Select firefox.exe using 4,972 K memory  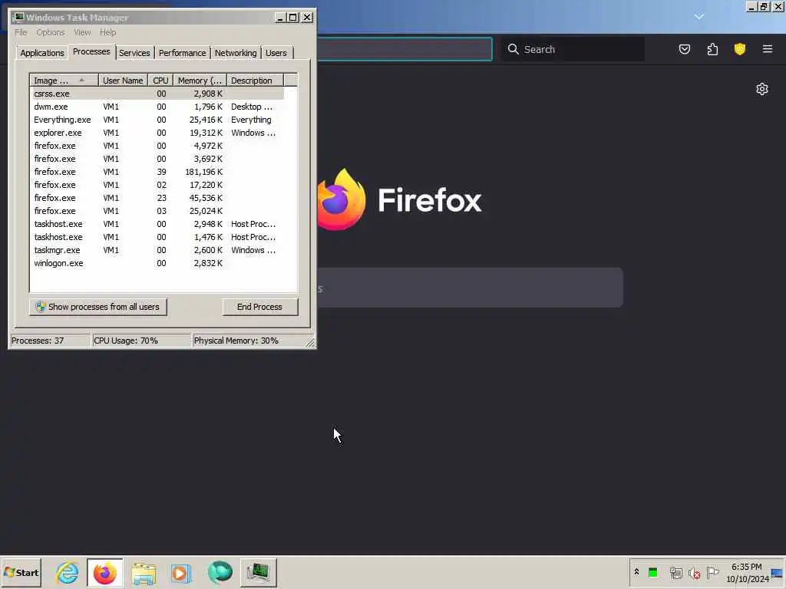158,146
